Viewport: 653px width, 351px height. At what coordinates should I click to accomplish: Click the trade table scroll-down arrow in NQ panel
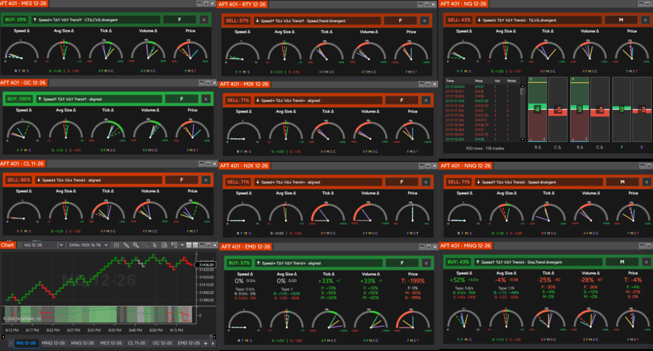[x=523, y=140]
